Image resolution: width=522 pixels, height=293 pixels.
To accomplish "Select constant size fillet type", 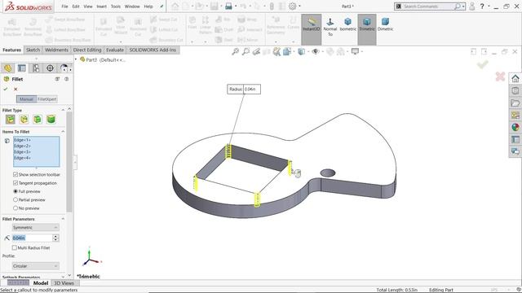I will pos(11,120).
